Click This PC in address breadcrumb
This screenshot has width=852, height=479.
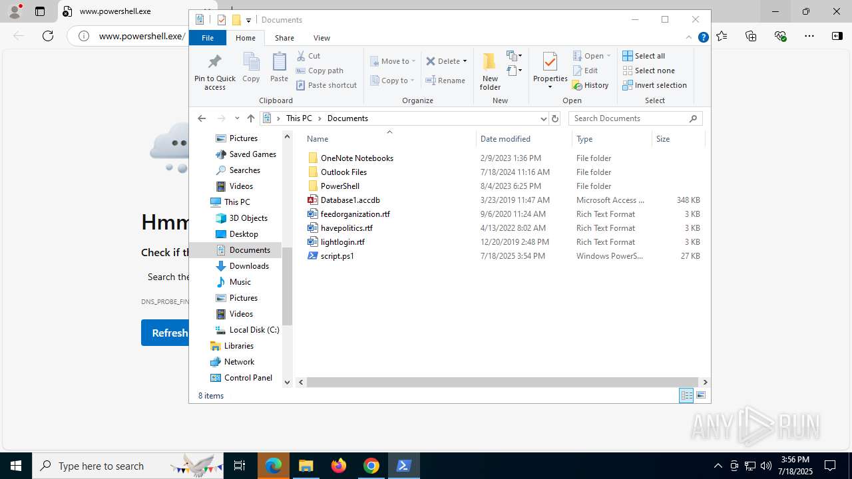tap(299, 118)
